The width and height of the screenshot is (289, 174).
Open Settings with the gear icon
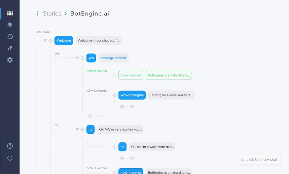pos(10,60)
